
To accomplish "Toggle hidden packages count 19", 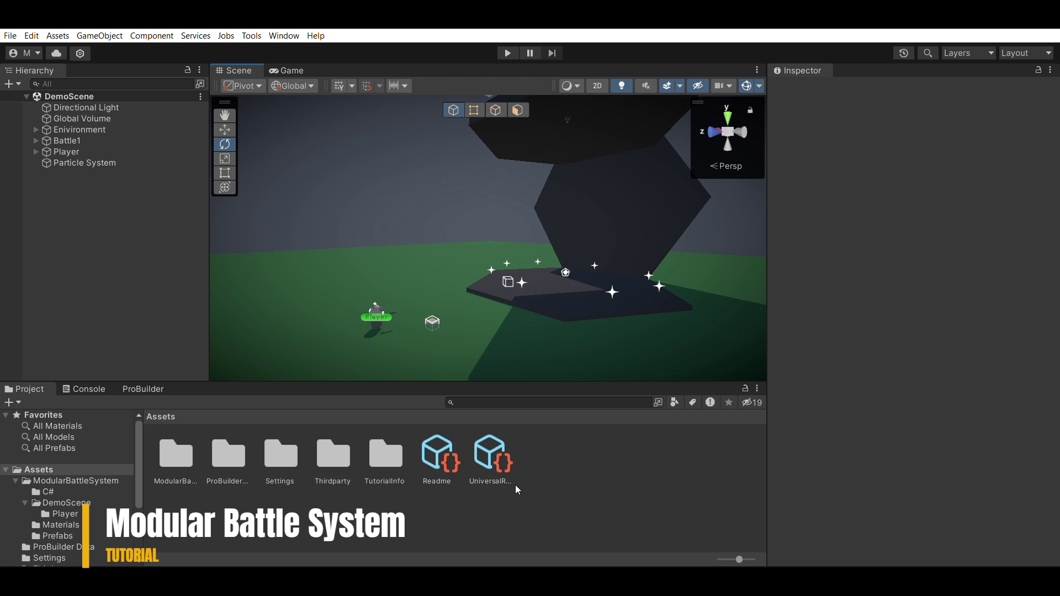I will tap(752, 402).
